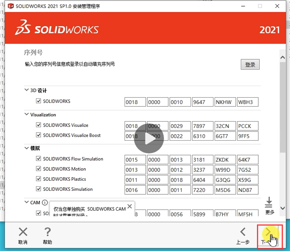The height and width of the screenshot is (251, 290).
Task: Click the vertical scrollbar thumb
Action: pos(283,107)
